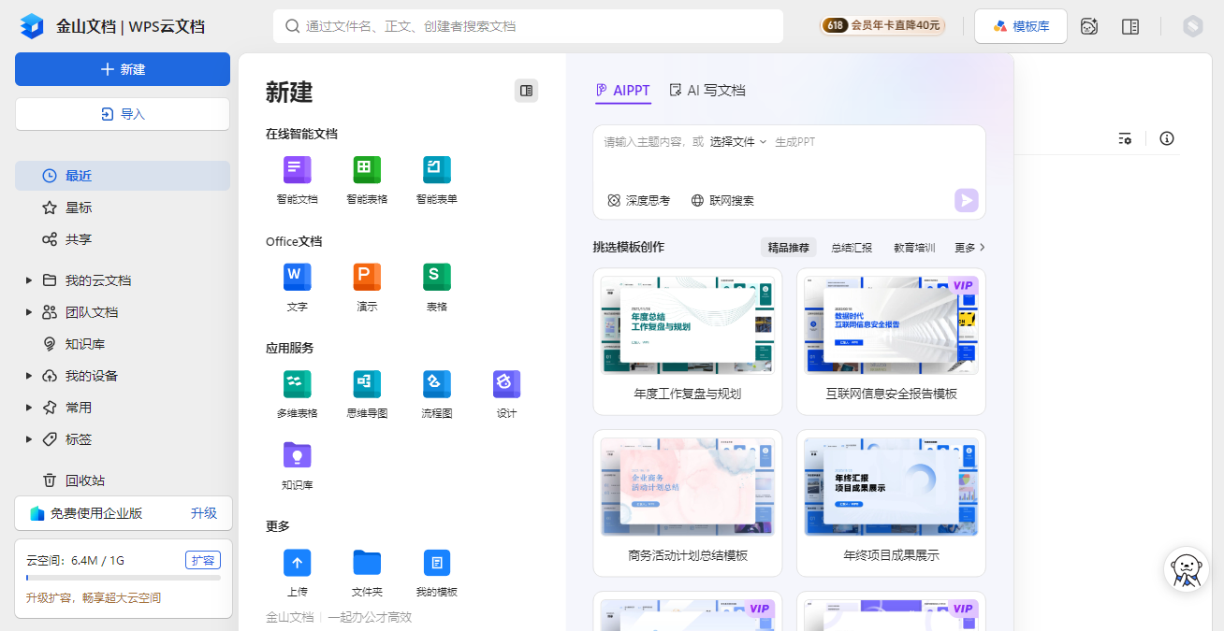
Task: Create a new 智能表单 smart form
Action: pos(436,179)
